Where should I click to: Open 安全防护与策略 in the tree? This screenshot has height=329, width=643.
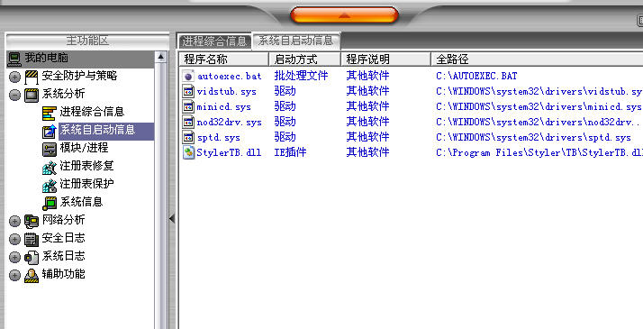pos(79,76)
